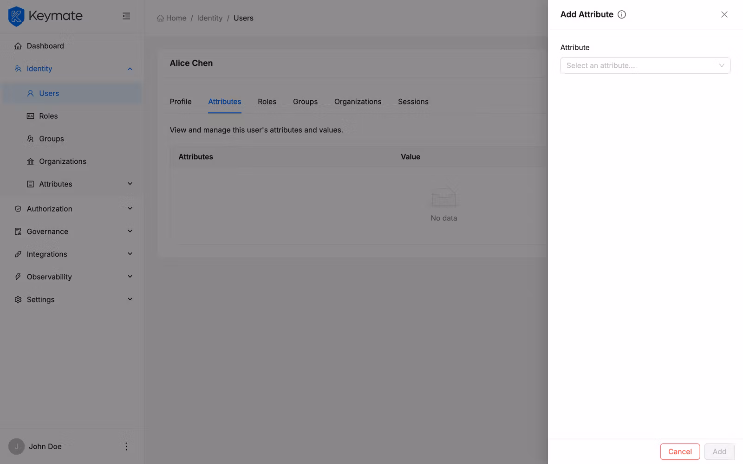Open the Sessions tab

(x=413, y=101)
